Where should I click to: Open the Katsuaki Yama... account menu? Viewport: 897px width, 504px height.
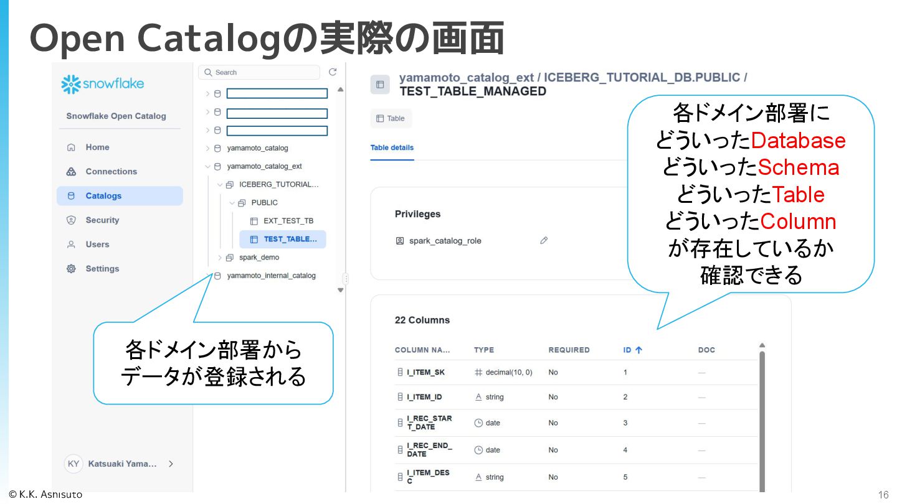coord(120,464)
